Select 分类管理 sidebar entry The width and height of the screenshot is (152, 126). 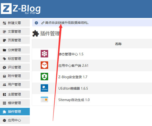tap(15, 50)
